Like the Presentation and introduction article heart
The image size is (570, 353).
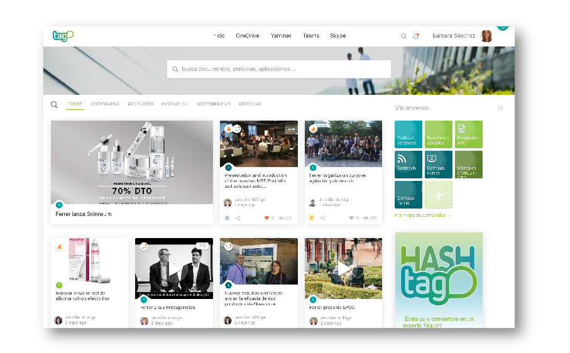(266, 218)
